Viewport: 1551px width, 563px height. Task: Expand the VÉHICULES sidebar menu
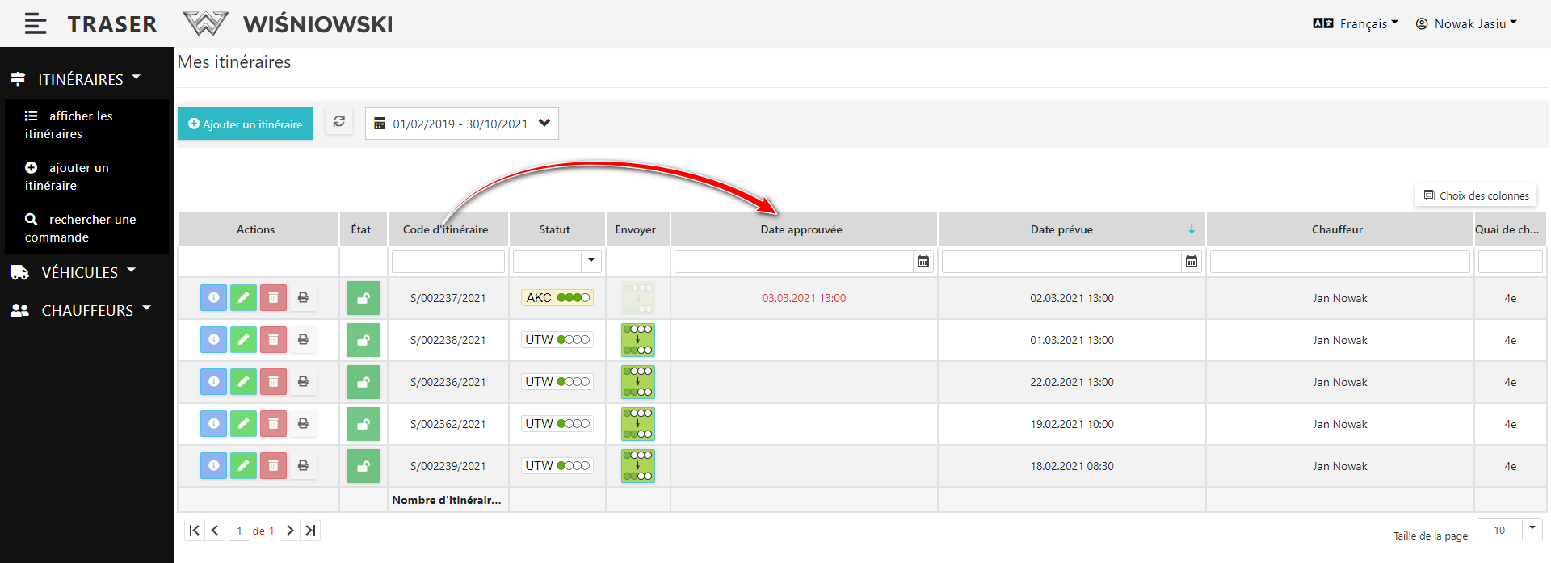79,273
